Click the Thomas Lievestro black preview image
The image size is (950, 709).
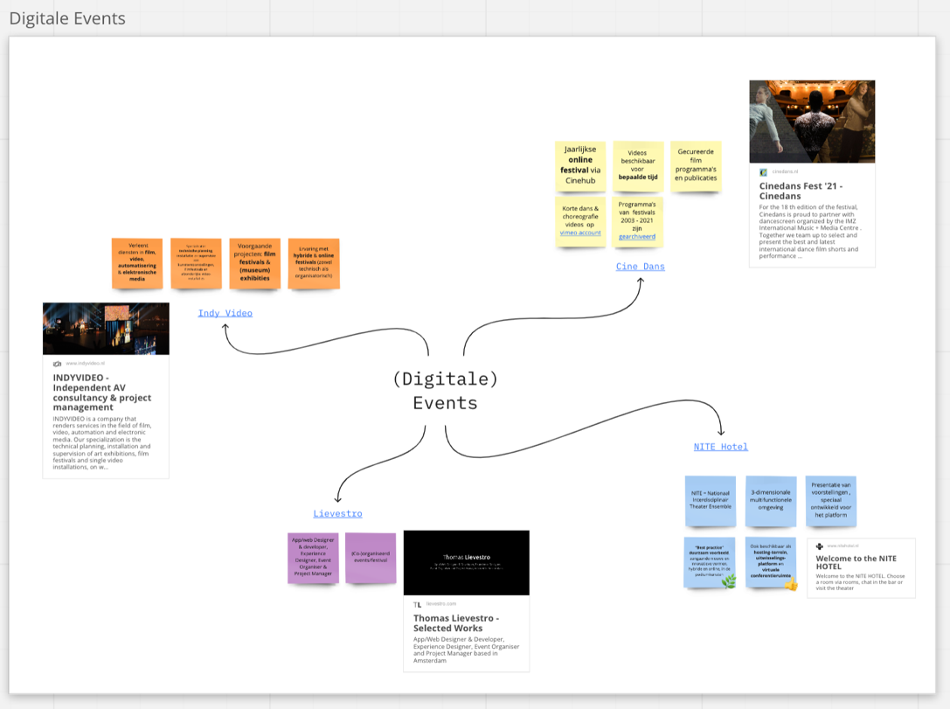pyautogui.click(x=467, y=563)
